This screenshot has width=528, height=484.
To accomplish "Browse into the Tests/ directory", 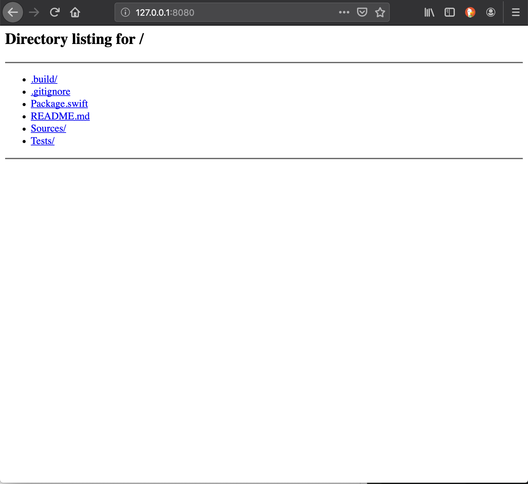I will coord(43,141).
